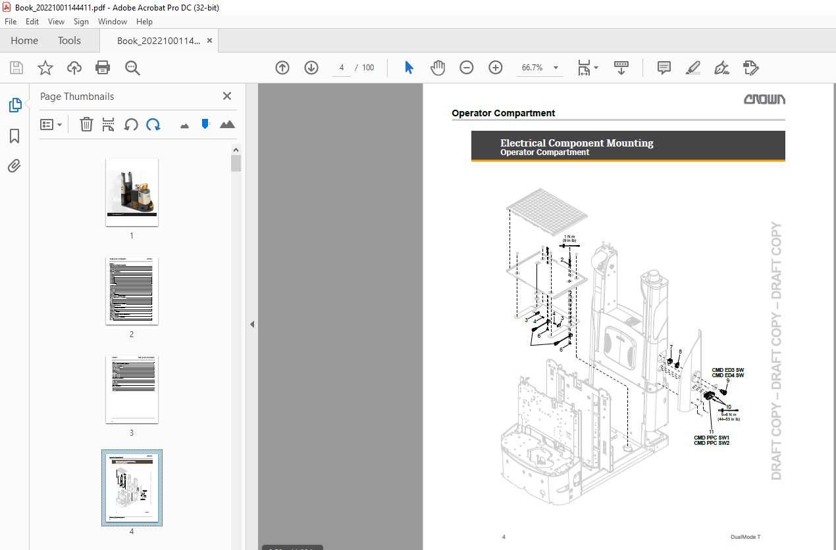This screenshot has width=836, height=550.
Task: Zoom in with the plus icon
Action: 496,68
